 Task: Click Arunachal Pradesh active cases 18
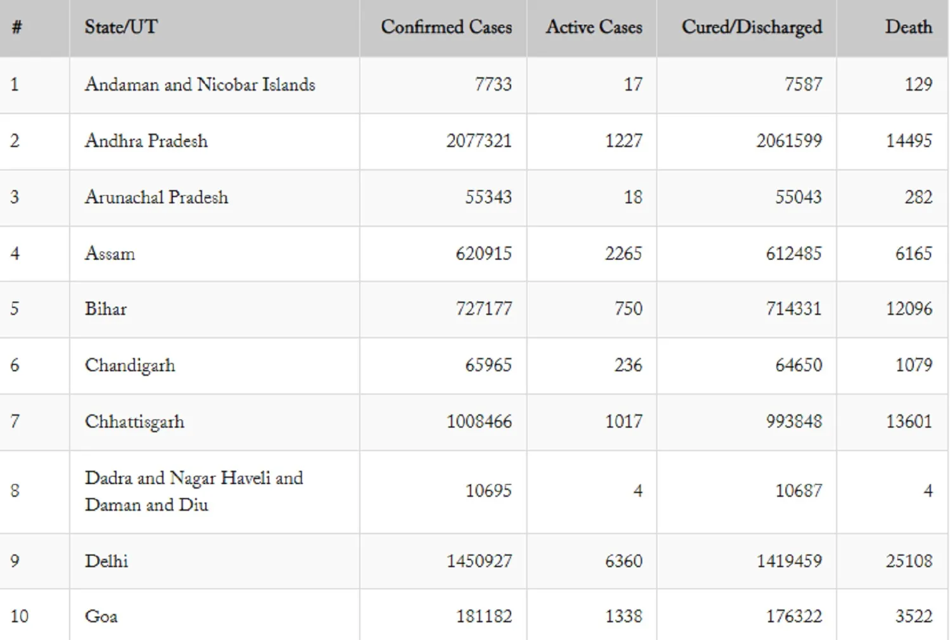click(x=633, y=197)
